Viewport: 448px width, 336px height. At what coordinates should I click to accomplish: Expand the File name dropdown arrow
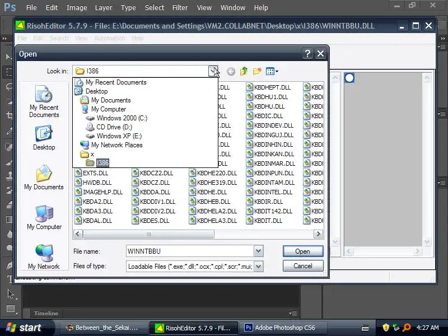pos(258,251)
